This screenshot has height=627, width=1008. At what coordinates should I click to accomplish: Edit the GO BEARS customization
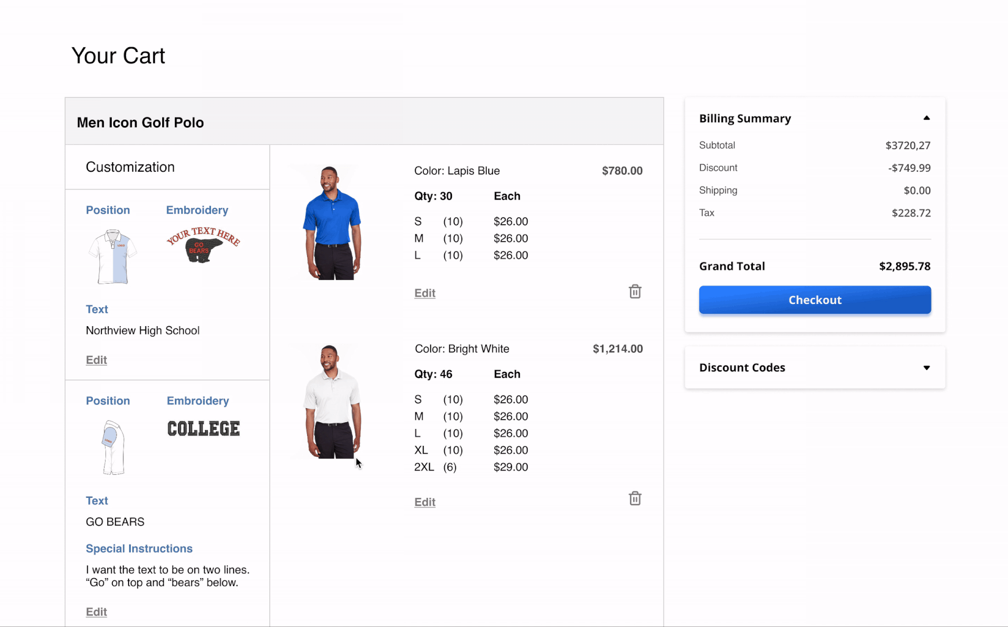pos(96,612)
